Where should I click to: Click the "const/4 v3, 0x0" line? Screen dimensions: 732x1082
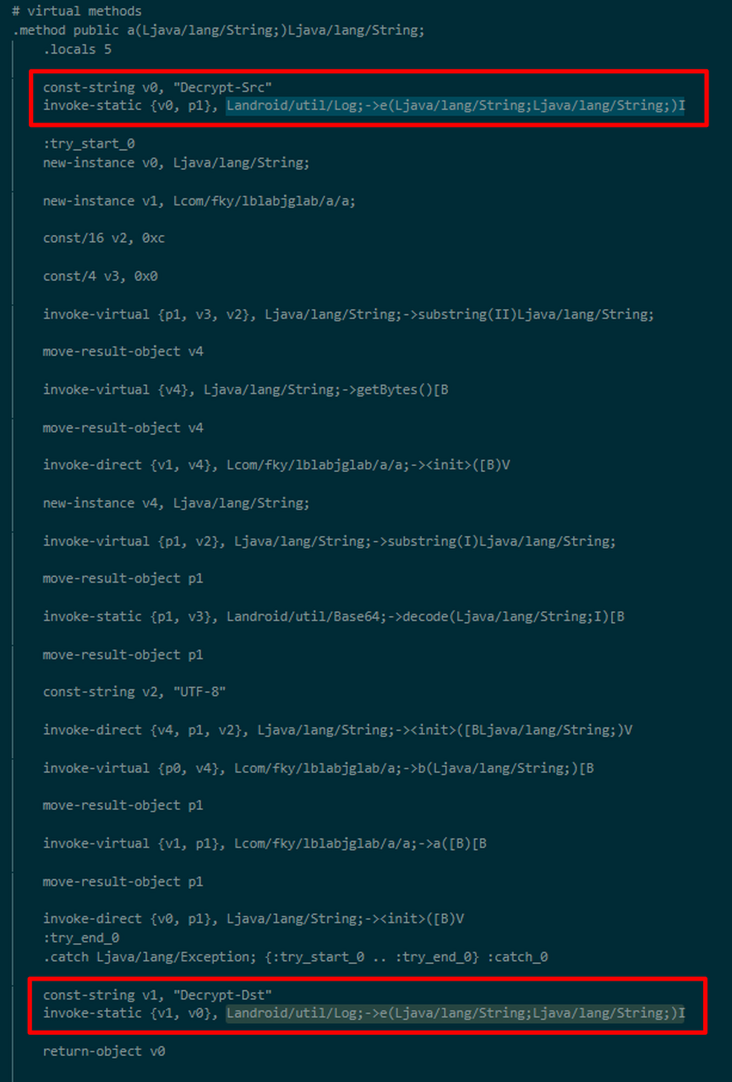[x=101, y=276]
